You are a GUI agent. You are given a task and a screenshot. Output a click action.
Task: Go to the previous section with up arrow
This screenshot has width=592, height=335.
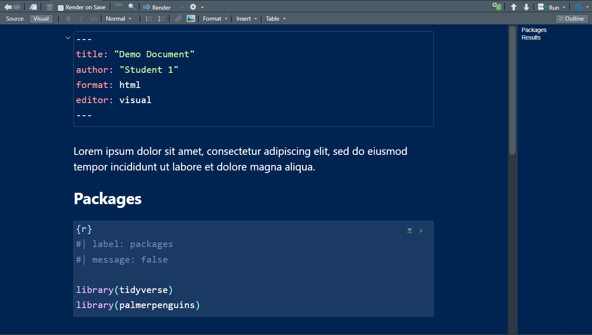[x=514, y=7]
